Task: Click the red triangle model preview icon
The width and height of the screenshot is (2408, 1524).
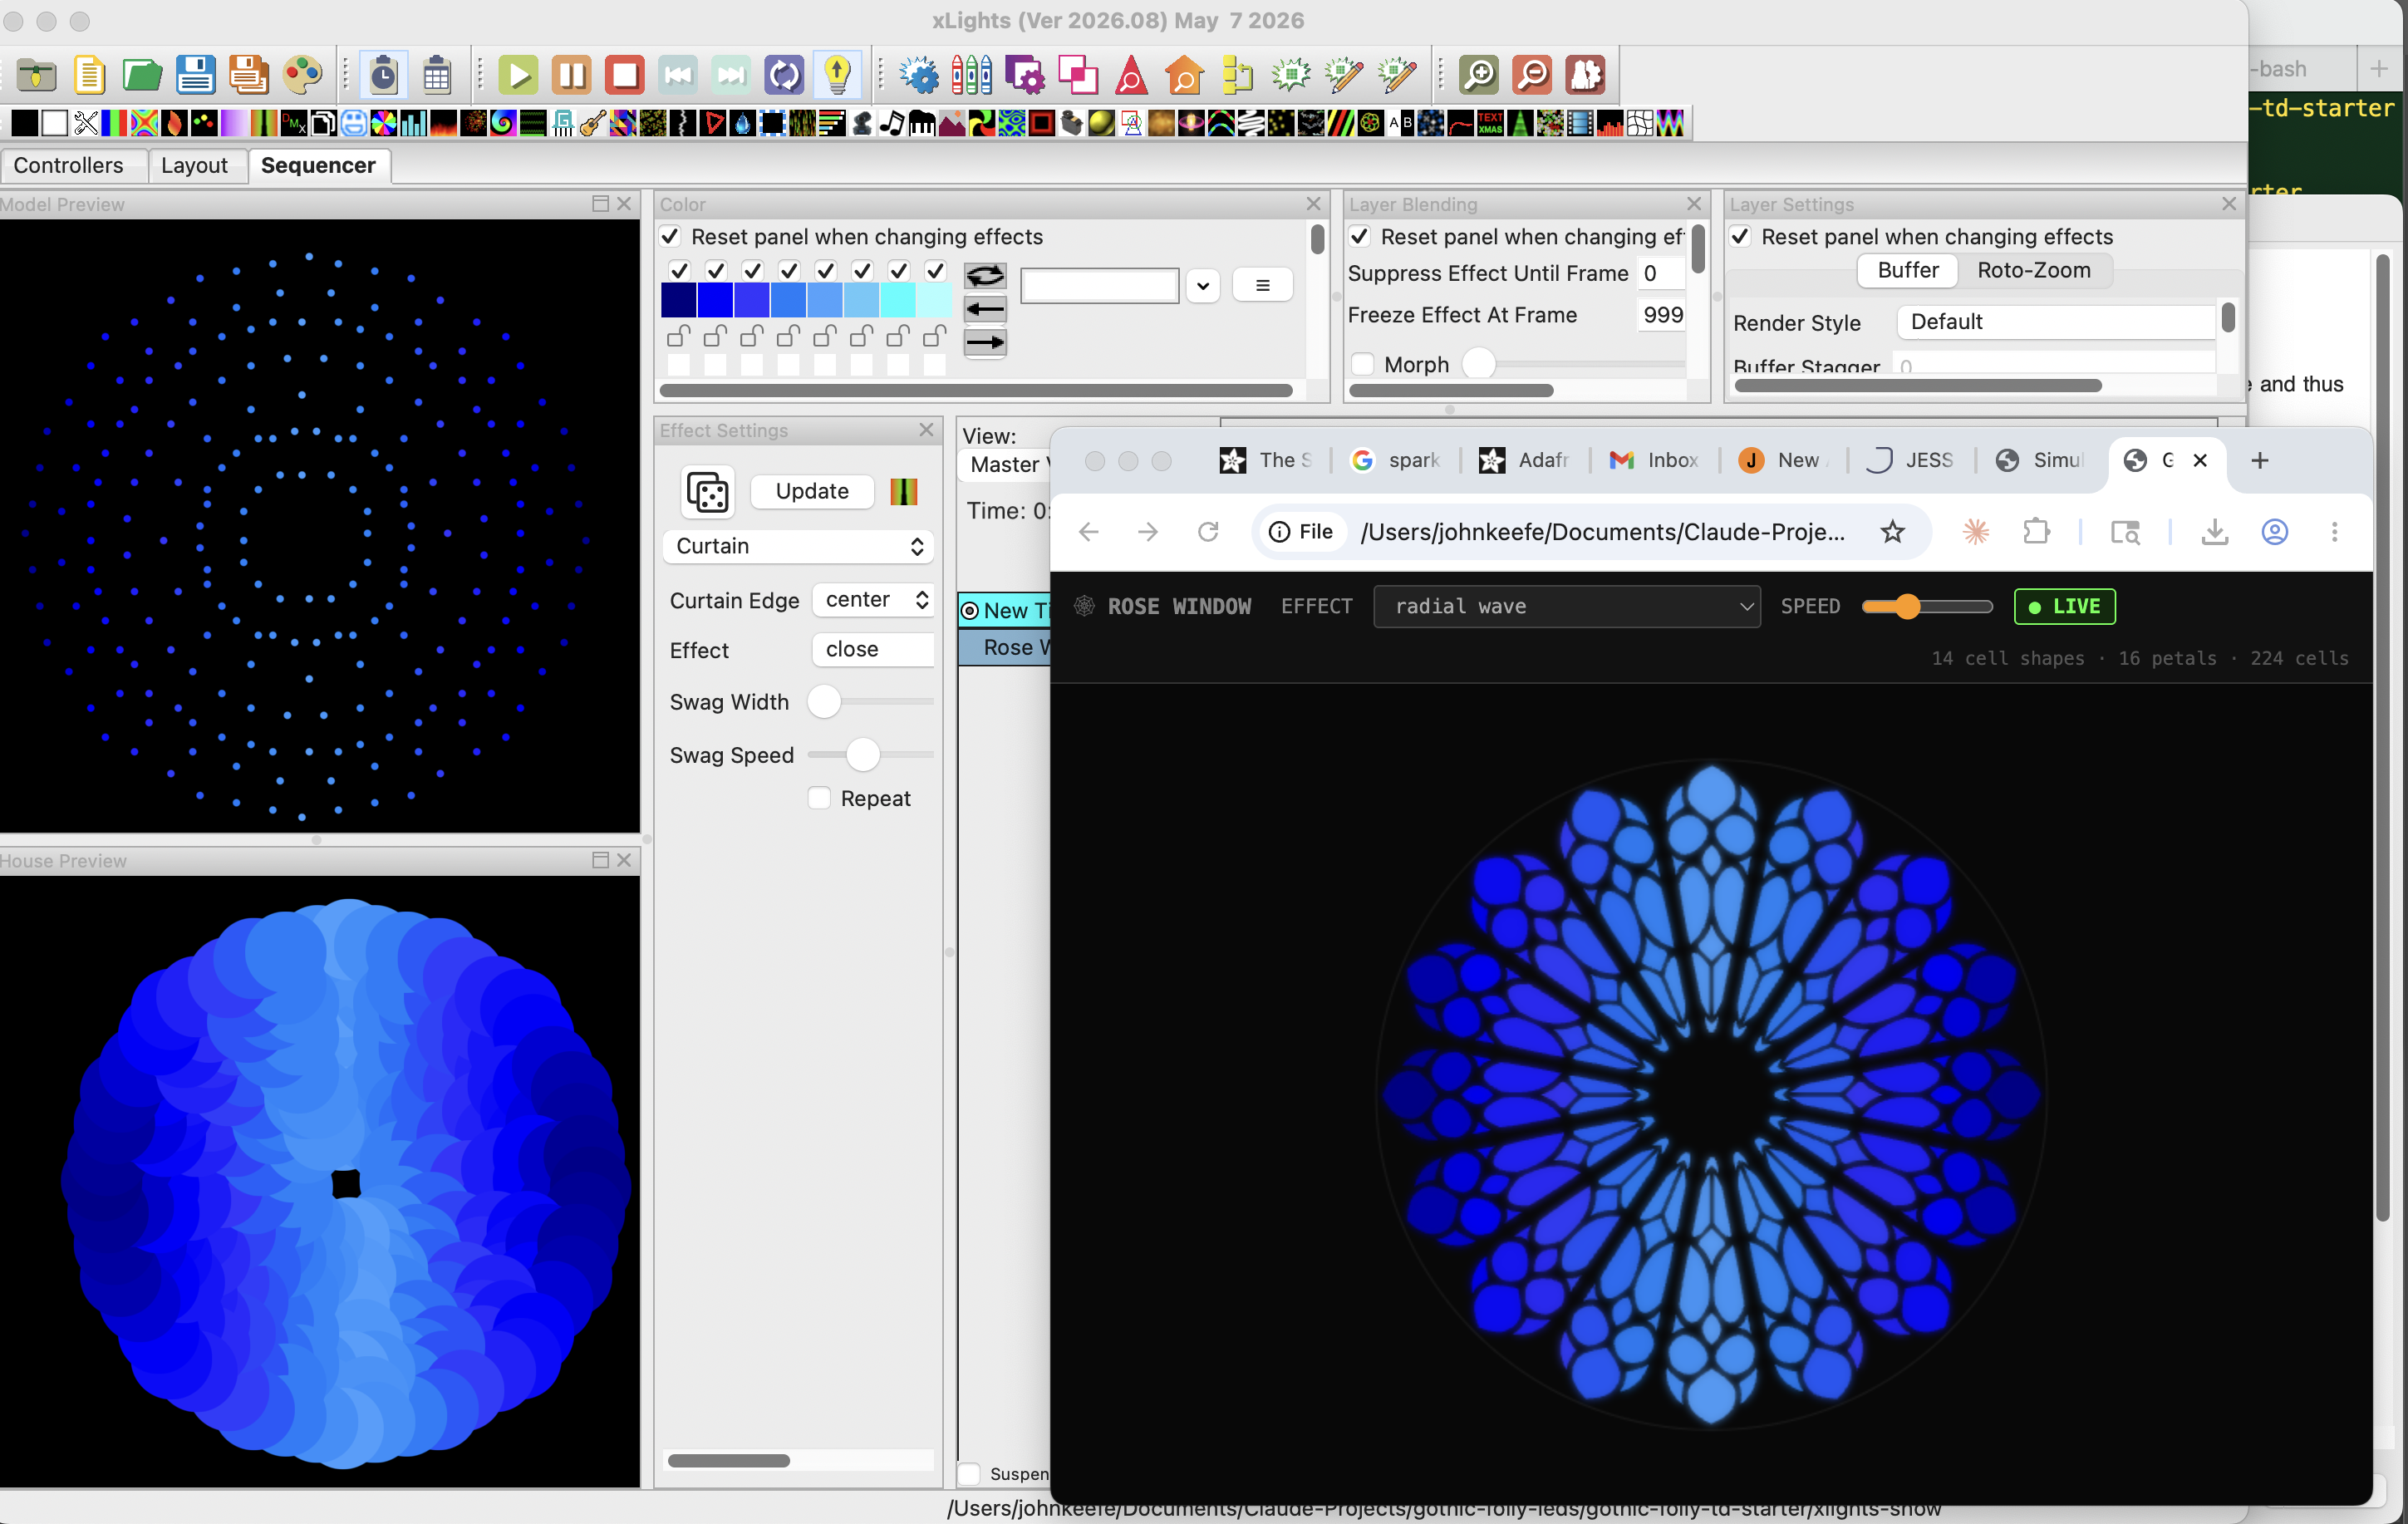Action: 1131,75
